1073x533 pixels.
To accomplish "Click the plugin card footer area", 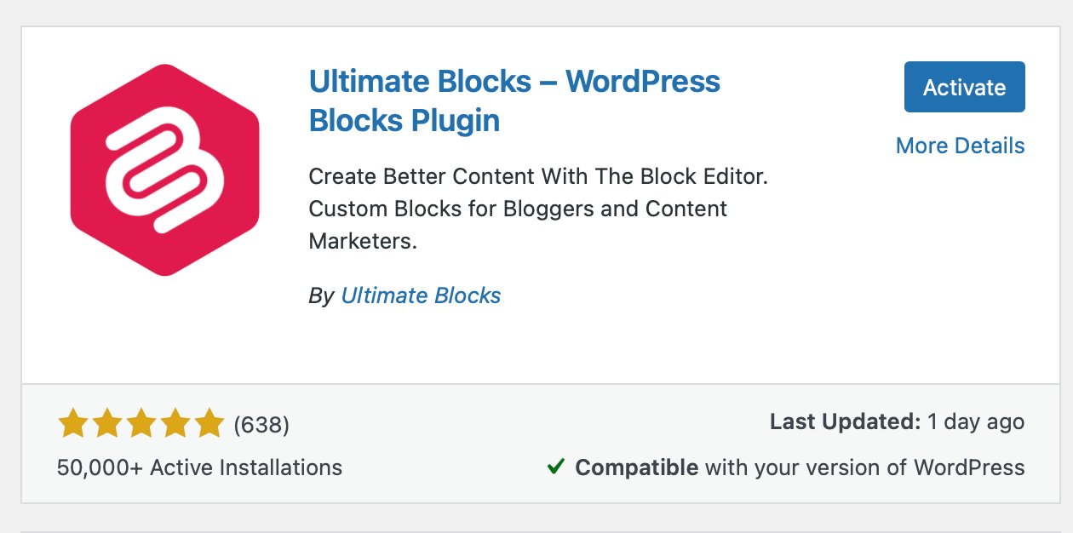I will pos(536,444).
